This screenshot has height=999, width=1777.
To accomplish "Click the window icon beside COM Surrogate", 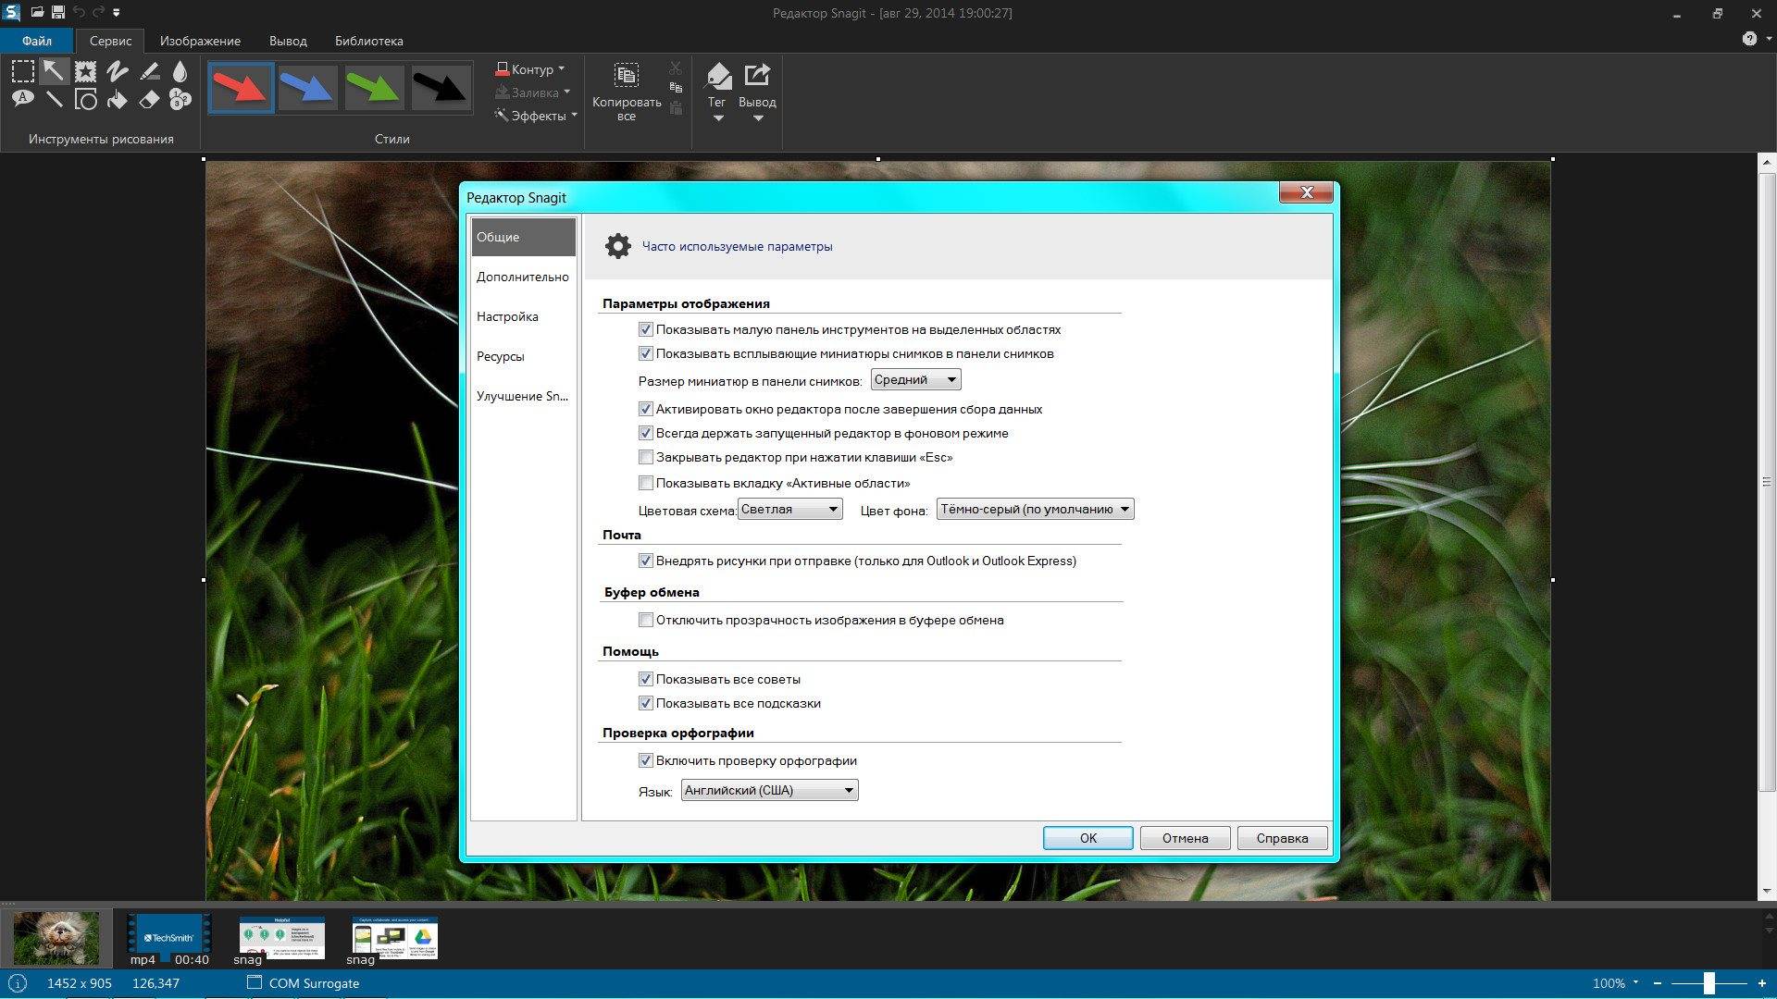I will pyautogui.click(x=255, y=982).
